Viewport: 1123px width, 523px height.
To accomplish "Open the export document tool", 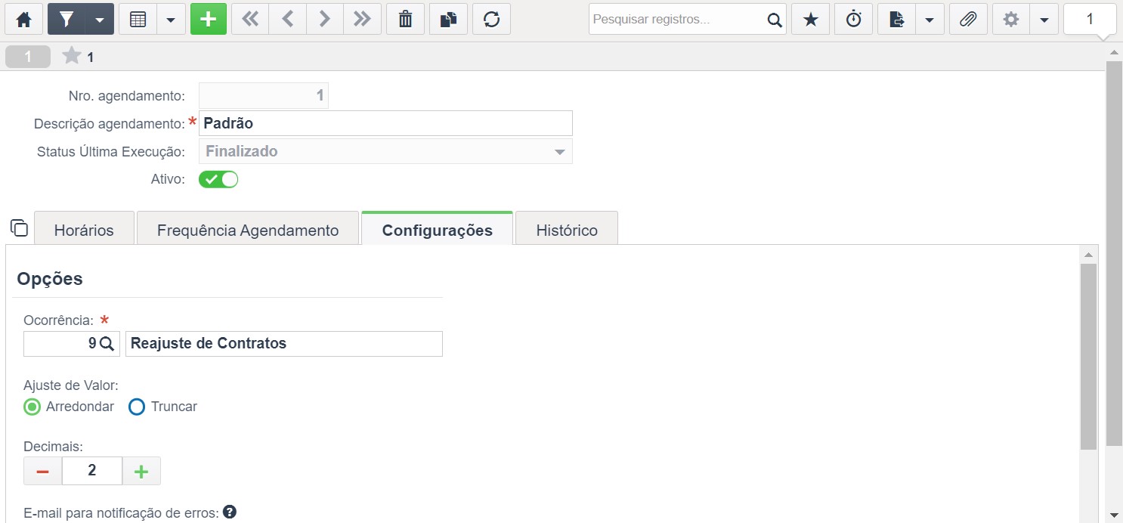I will tap(896, 20).
